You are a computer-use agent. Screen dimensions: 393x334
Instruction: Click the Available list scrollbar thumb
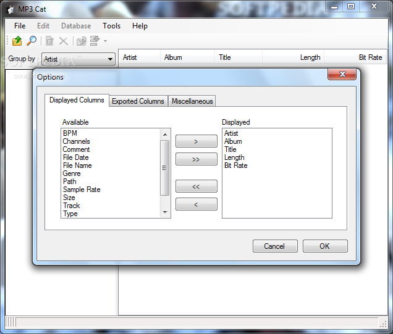(164, 168)
